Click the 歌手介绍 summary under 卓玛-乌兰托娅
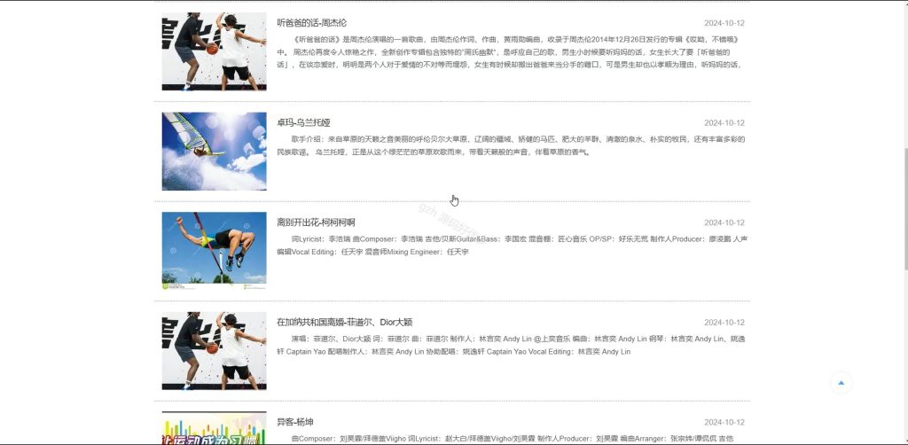The width and height of the screenshot is (908, 445). [511, 146]
